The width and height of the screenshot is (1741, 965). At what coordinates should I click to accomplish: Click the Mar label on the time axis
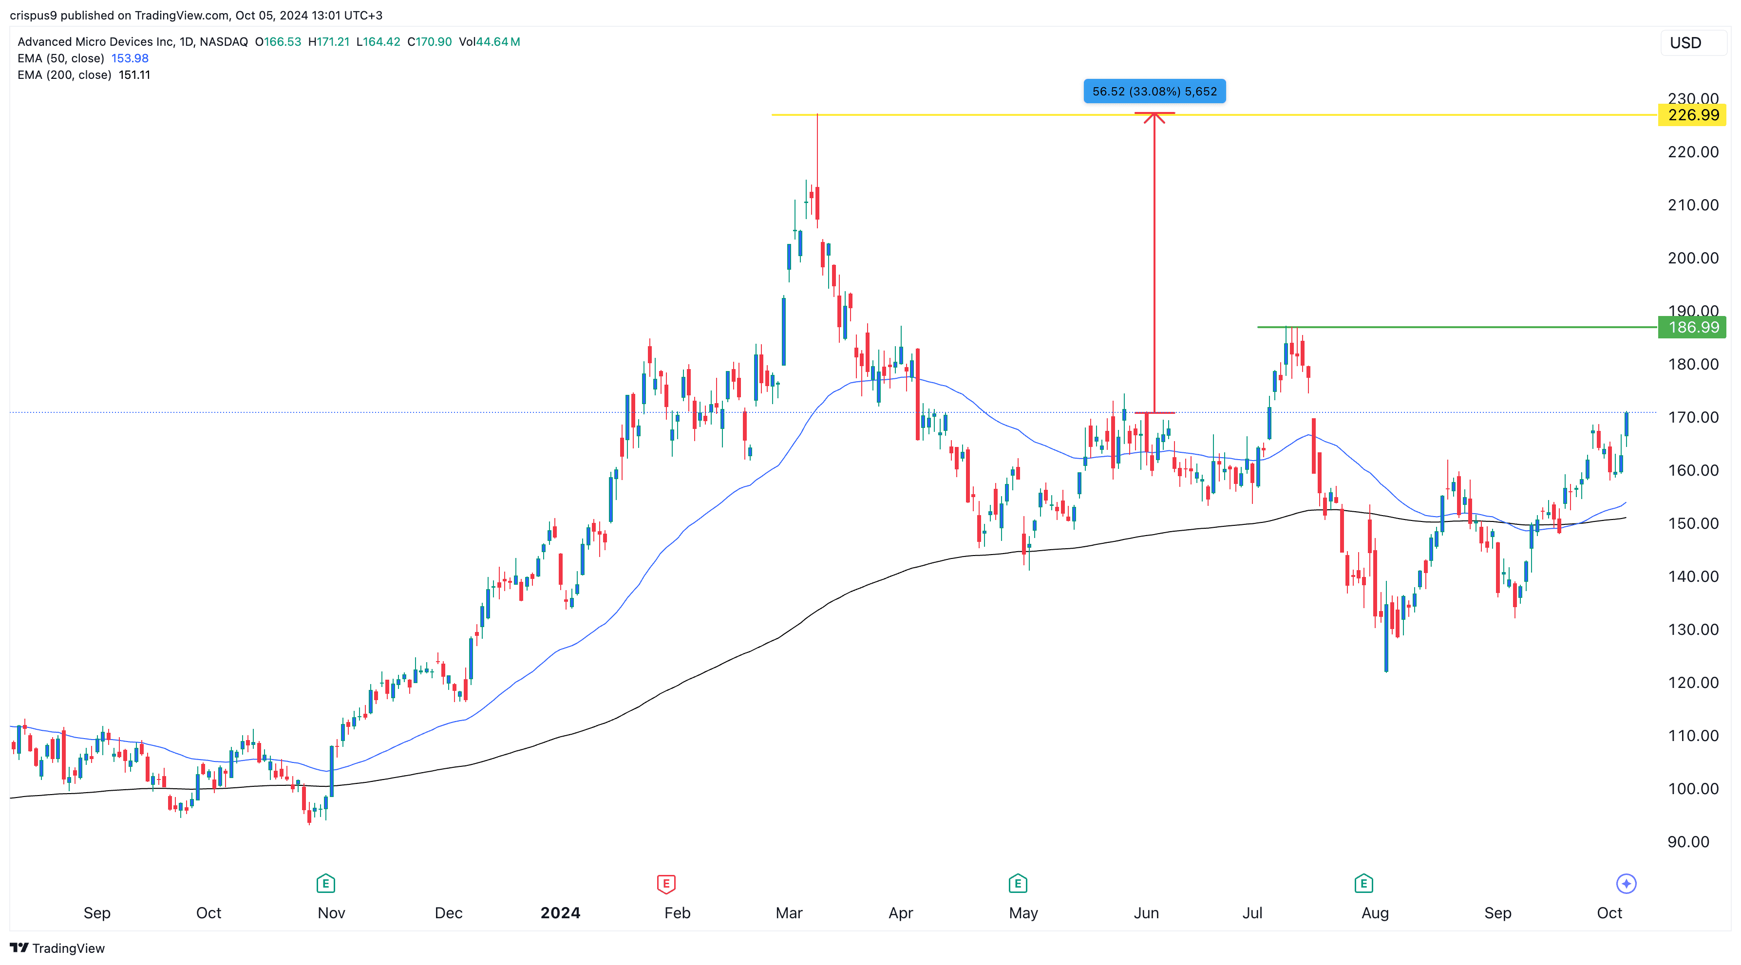pos(789,912)
